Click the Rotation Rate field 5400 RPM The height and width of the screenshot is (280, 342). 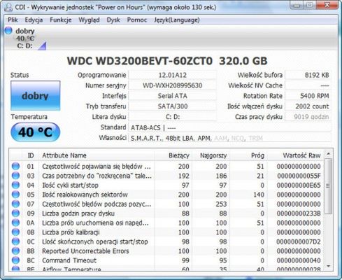(x=308, y=96)
